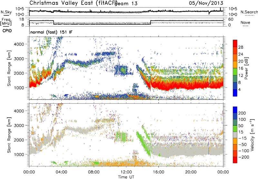Image resolution: width=258 pixels, height=179 pixels.
Task: Click the 16 label on Power colorbar
Action: tap(241, 68)
